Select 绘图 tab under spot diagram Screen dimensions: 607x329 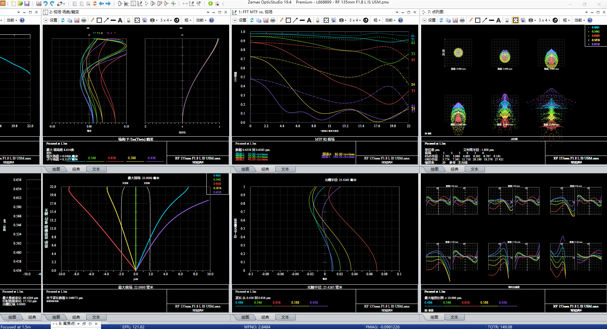pyautogui.click(x=435, y=169)
